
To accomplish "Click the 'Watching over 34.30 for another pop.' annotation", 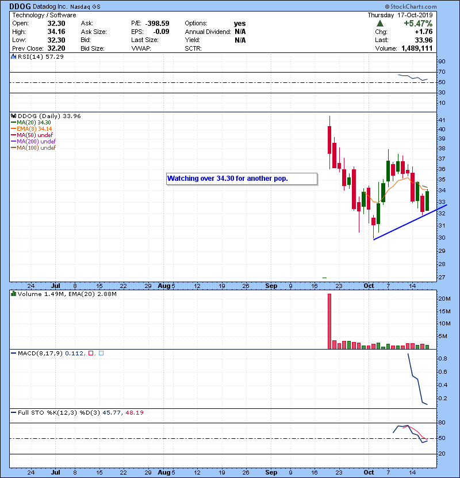I will click(x=241, y=179).
